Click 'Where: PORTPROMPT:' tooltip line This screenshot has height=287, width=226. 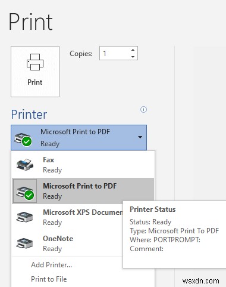point(165,240)
